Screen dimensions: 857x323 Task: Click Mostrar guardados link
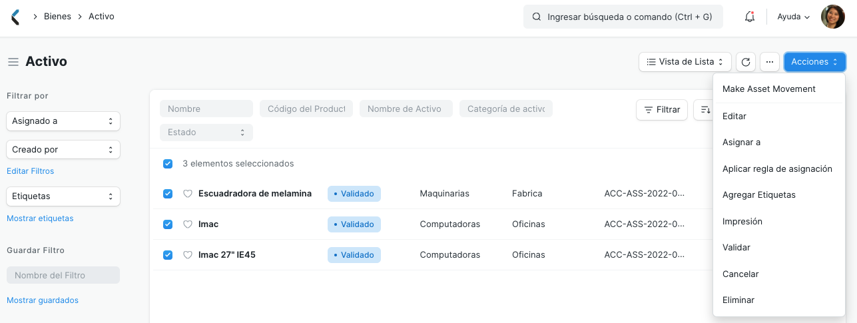pos(43,300)
